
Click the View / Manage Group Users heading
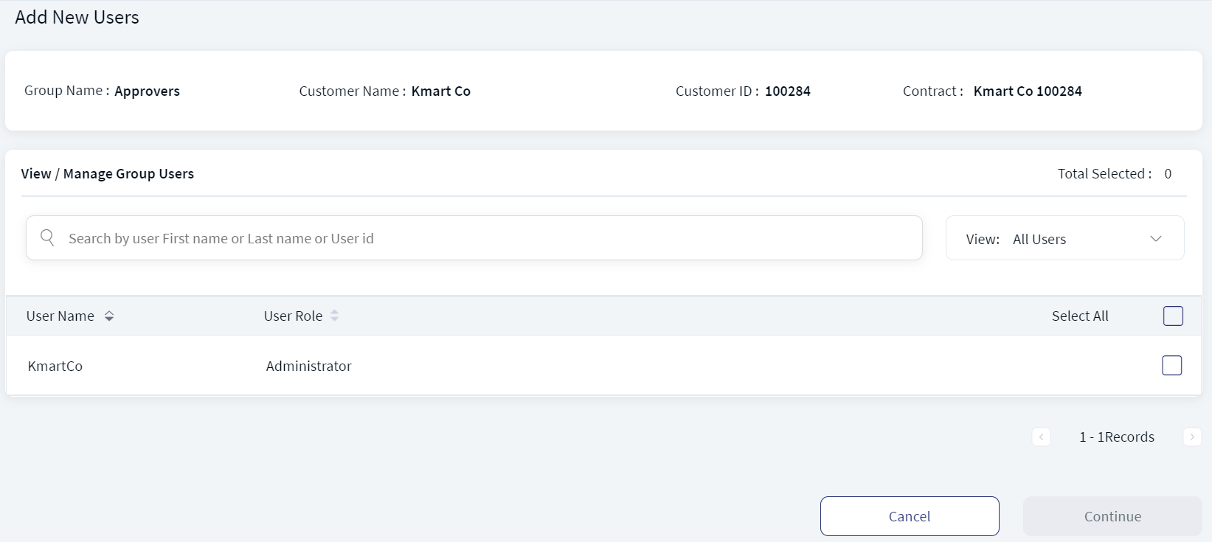108,173
